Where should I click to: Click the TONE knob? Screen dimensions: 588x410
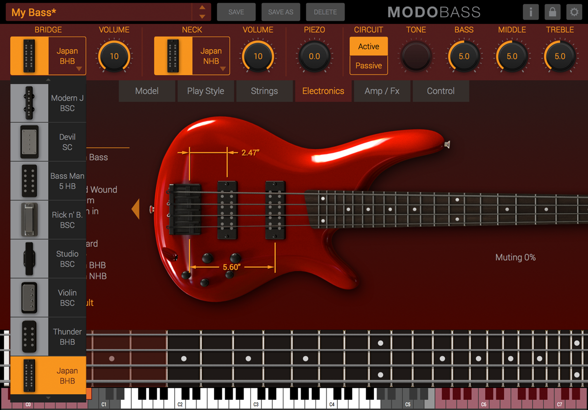[x=416, y=56]
